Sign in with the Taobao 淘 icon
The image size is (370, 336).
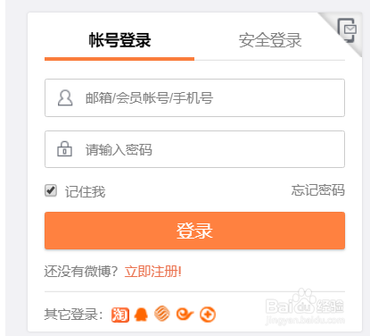click(120, 315)
